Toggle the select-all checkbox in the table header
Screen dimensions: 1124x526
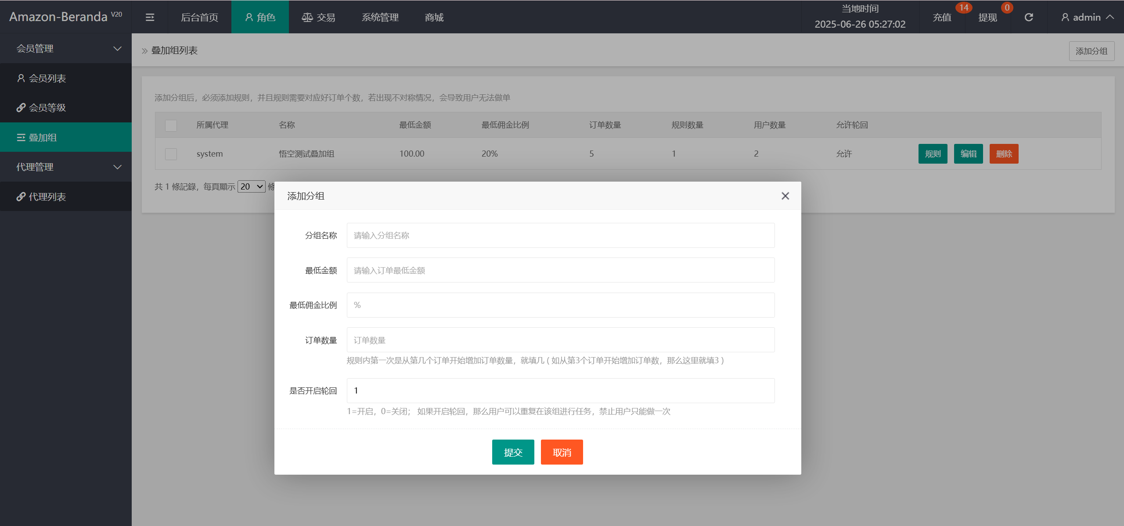click(x=171, y=125)
